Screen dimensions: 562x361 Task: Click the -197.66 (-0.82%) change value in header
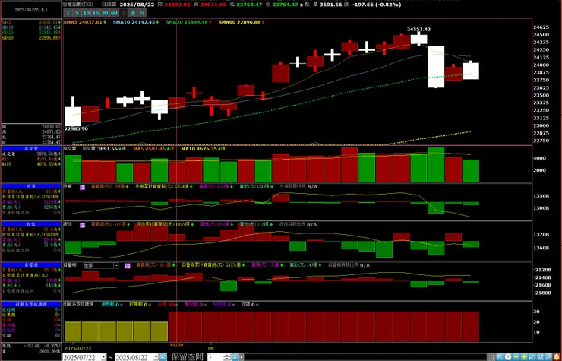(377, 5)
